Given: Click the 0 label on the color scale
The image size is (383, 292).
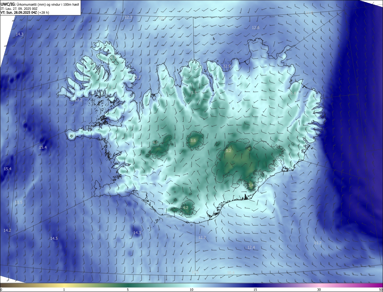Looking at the screenshot, I should point(1,290).
